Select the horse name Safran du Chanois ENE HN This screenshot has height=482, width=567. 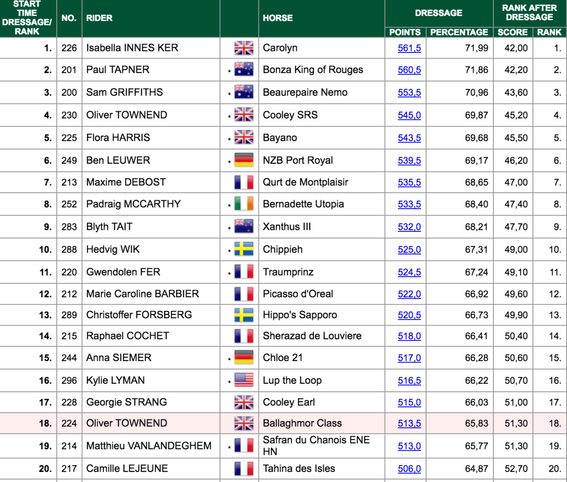click(317, 446)
